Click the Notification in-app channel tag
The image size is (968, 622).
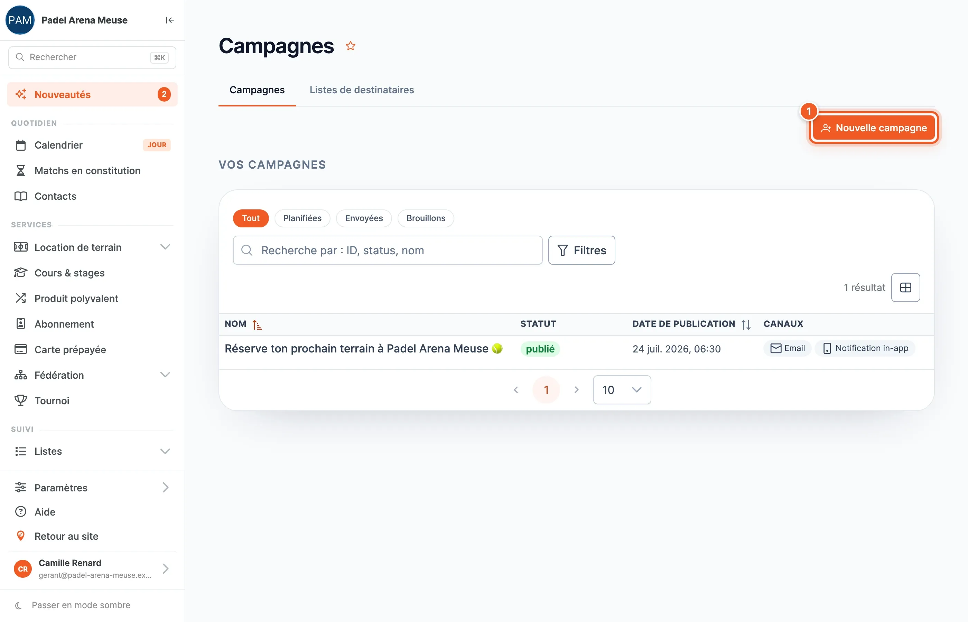[865, 348]
